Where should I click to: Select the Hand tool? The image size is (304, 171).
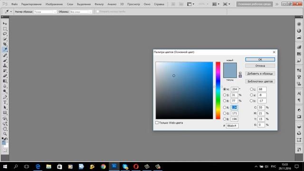tap(5, 129)
